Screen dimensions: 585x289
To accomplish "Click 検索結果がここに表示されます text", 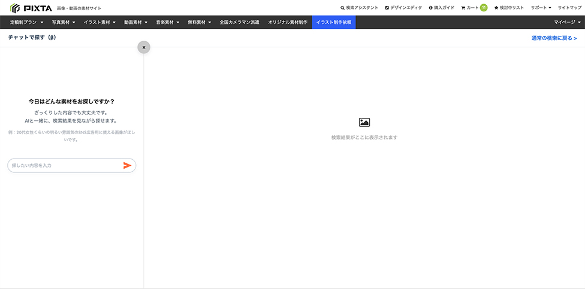I will click(364, 138).
